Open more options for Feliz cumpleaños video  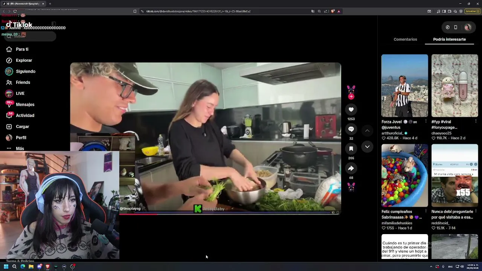pyautogui.click(x=426, y=211)
